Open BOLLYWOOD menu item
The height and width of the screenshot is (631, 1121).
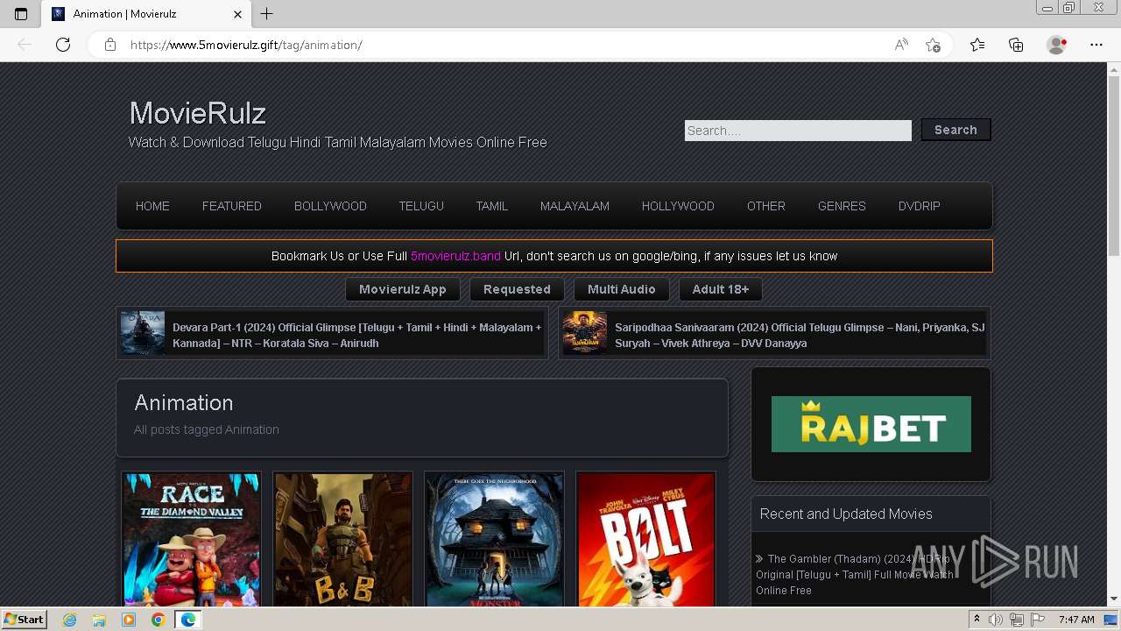click(330, 206)
